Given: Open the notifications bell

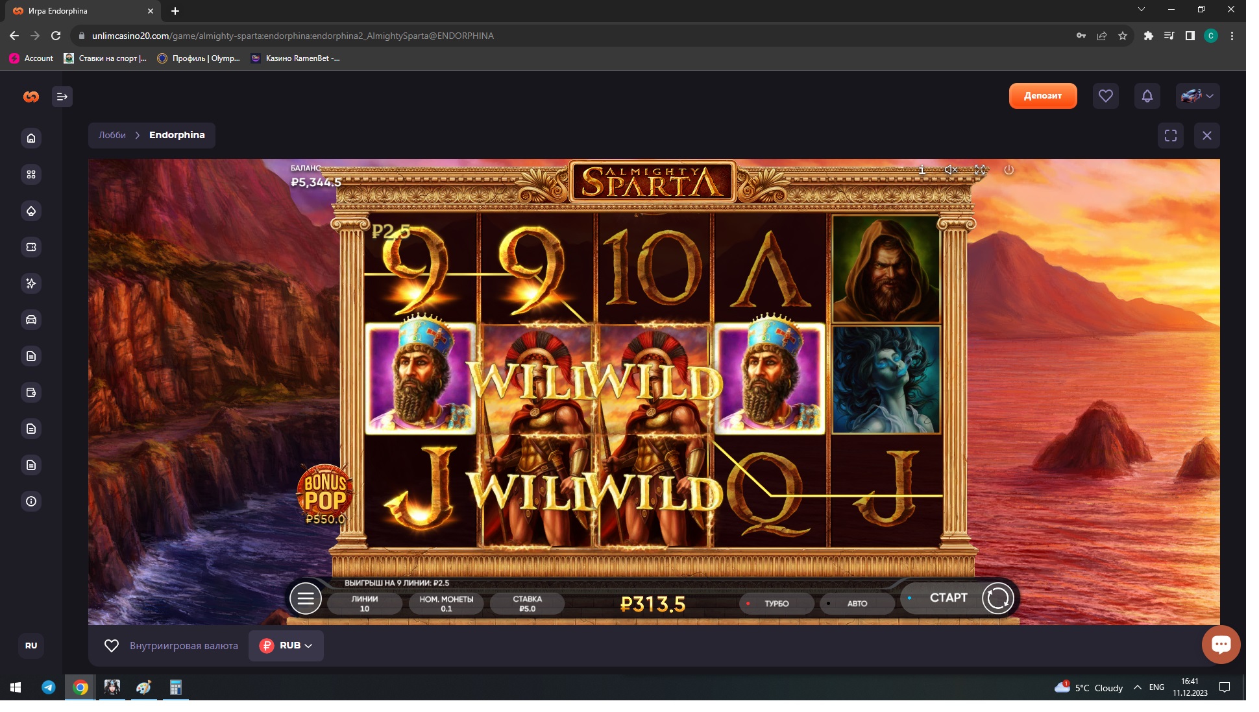Looking at the screenshot, I should click(1147, 97).
